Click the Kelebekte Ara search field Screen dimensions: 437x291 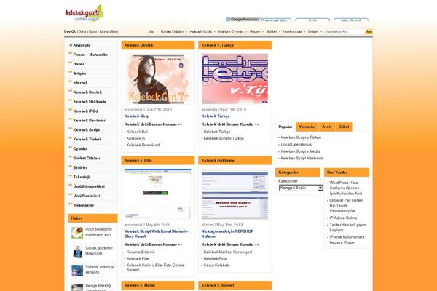(x=345, y=31)
